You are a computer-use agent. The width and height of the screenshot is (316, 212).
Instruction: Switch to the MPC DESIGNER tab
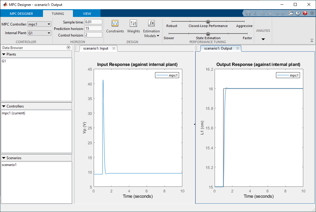pos(21,14)
